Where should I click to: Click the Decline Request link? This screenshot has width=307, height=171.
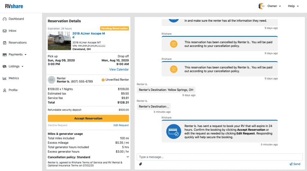tap(58, 125)
